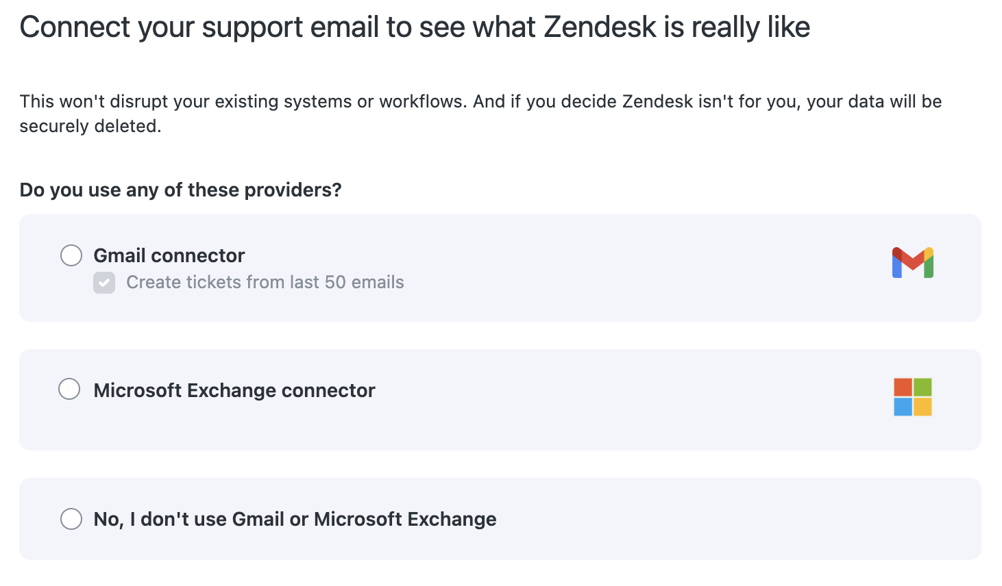1002x586 pixels.
Task: Click the "No, I don't use Gmail or Microsoft Exchange" text
Action: pyautogui.click(x=295, y=519)
